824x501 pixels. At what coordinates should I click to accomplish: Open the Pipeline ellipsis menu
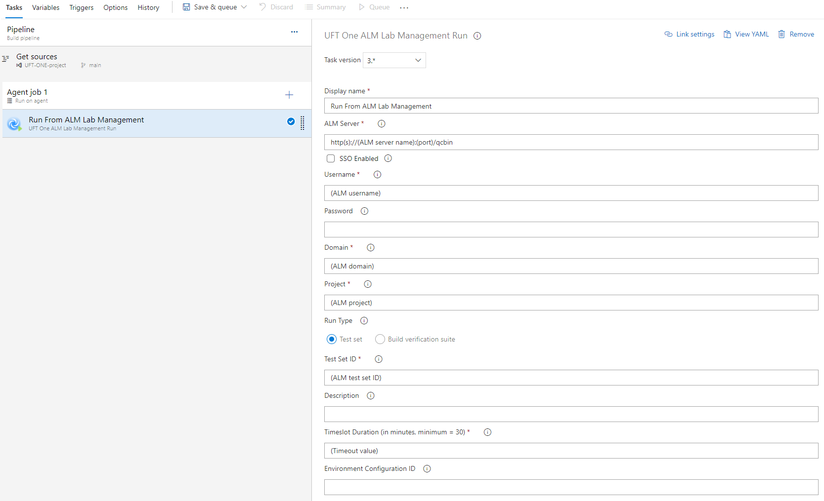(294, 32)
